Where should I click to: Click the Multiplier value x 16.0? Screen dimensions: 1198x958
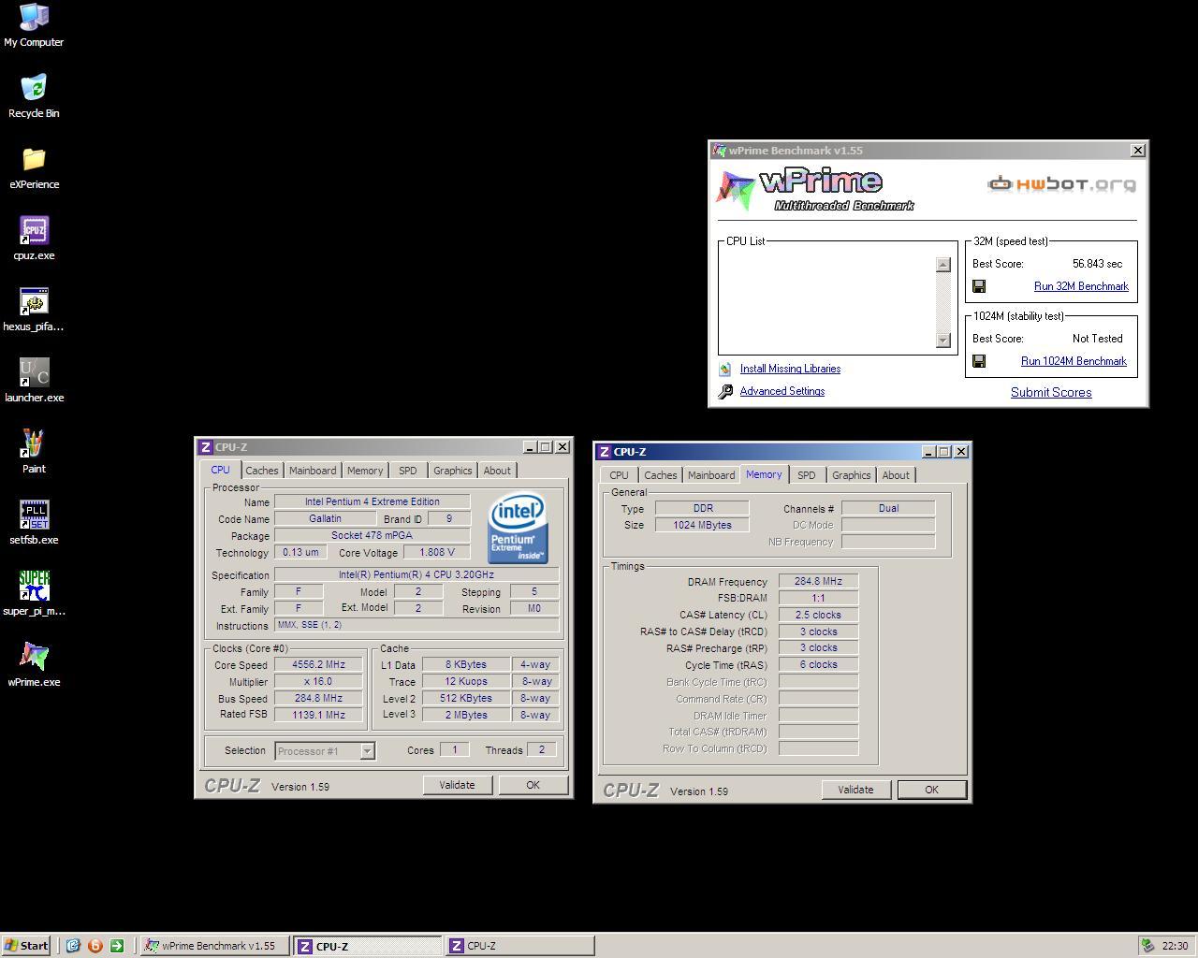tap(318, 682)
